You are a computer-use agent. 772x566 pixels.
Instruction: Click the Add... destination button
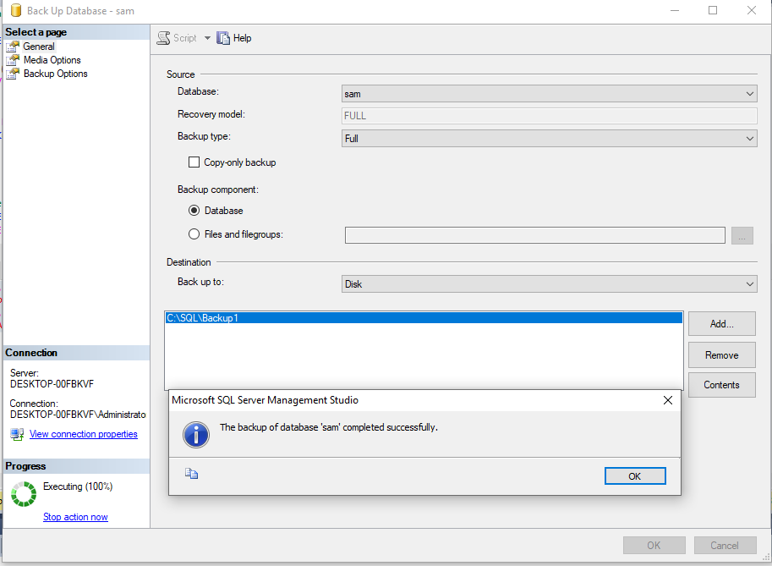(x=722, y=324)
